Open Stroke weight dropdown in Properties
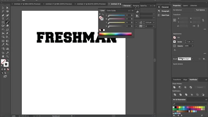 pos(193,42)
